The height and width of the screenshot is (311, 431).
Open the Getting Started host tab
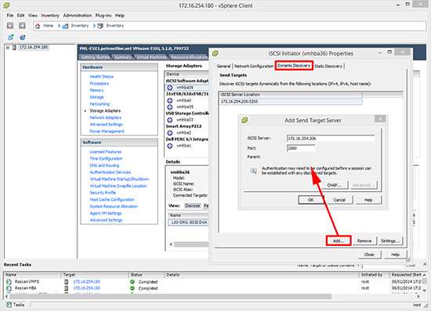pyautogui.click(x=96, y=57)
